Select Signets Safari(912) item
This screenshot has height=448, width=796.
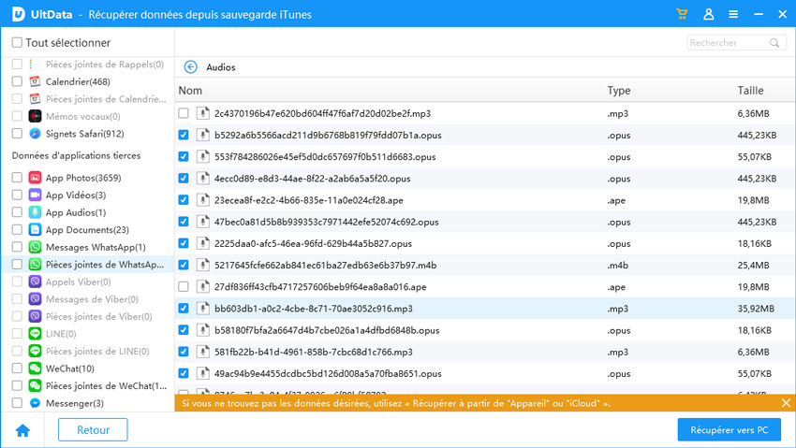click(x=84, y=134)
